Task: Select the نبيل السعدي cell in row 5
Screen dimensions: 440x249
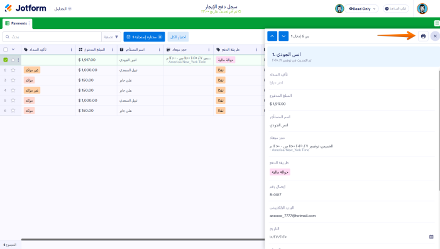Action: 140,100
